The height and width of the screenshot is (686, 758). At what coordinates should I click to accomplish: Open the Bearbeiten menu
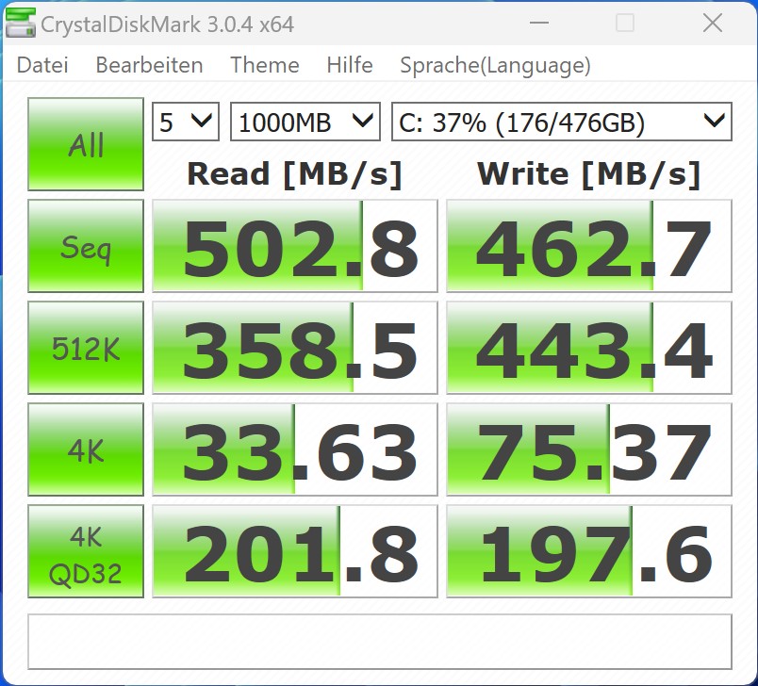tap(149, 65)
